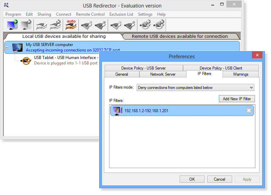This screenshot has width=271, height=195.
Task: Open the IP Filters mode dropdown
Action: (x=195, y=88)
